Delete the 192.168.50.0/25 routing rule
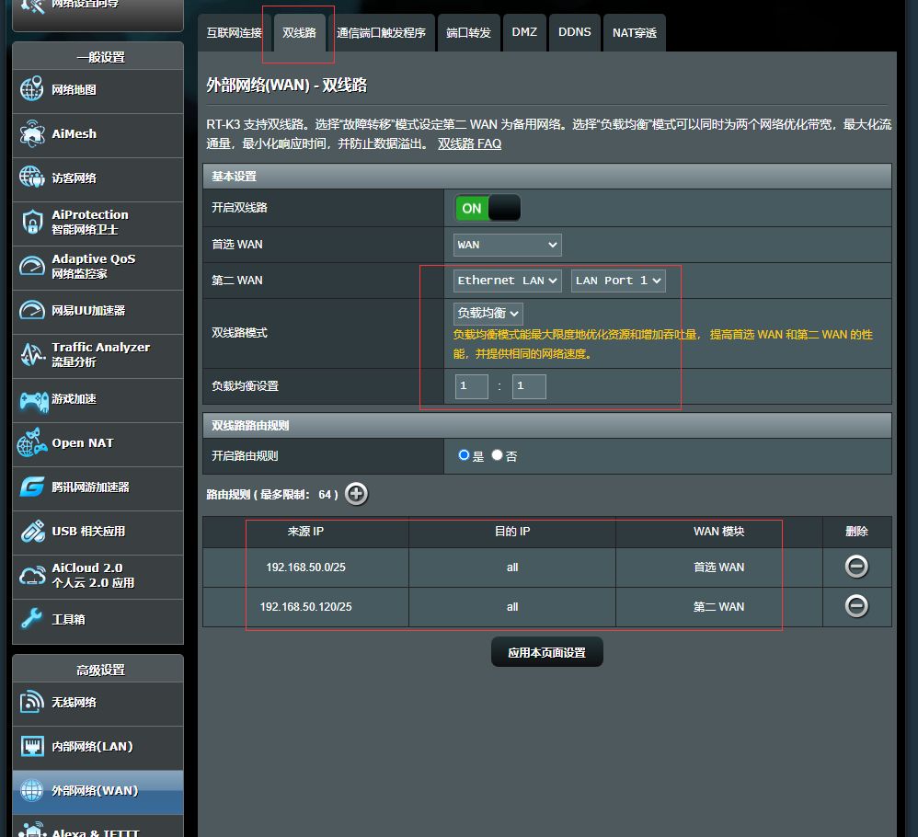 click(856, 567)
